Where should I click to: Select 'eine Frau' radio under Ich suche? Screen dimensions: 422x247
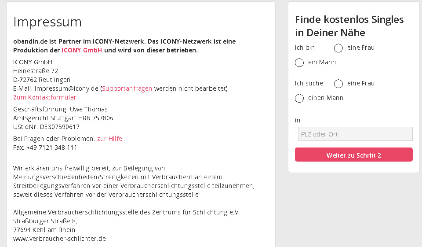pyautogui.click(x=338, y=84)
